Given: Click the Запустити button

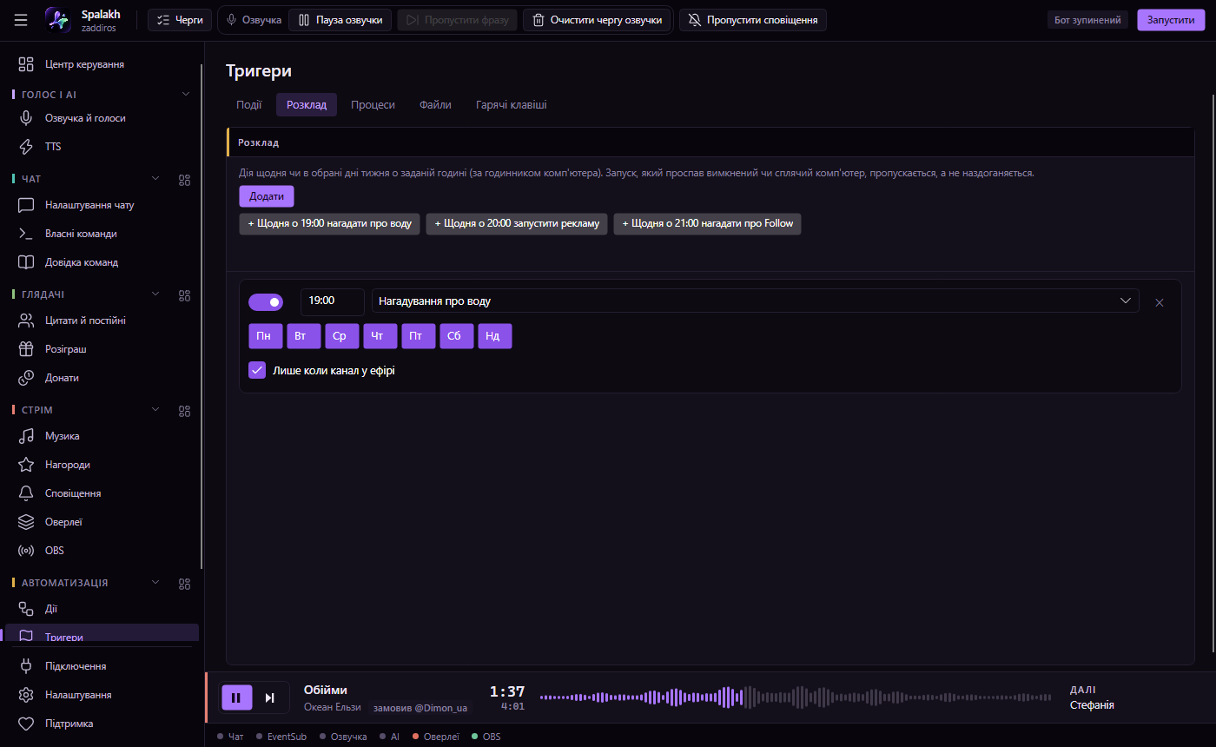Looking at the screenshot, I should click(x=1171, y=20).
